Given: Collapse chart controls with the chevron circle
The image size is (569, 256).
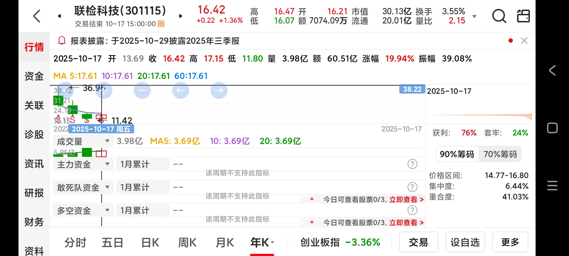Looking at the screenshot, I should pyautogui.click(x=65, y=90).
